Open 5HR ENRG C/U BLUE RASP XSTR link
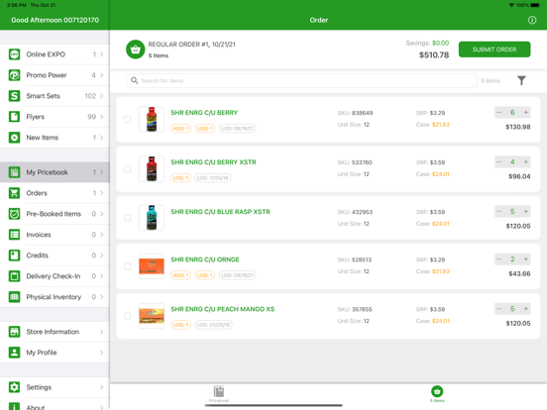The height and width of the screenshot is (410, 547). pyautogui.click(x=220, y=212)
